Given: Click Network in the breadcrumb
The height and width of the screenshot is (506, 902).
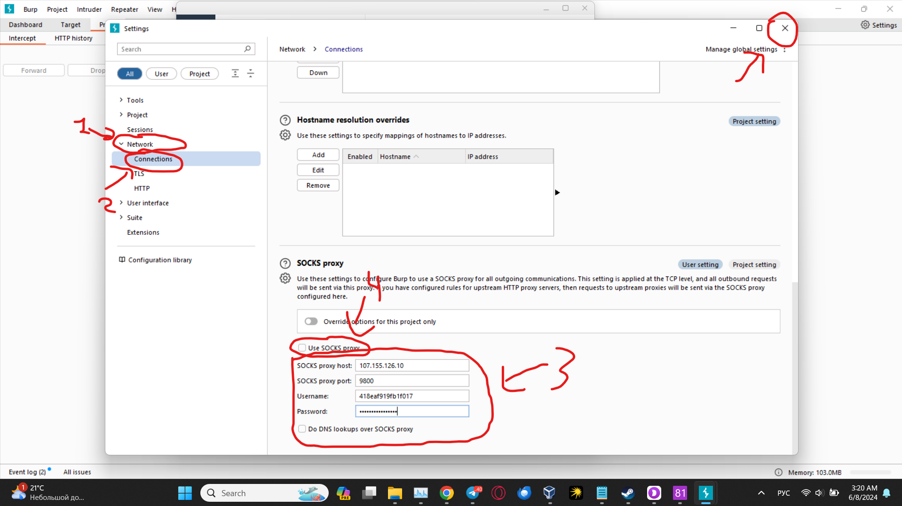Looking at the screenshot, I should pos(292,49).
